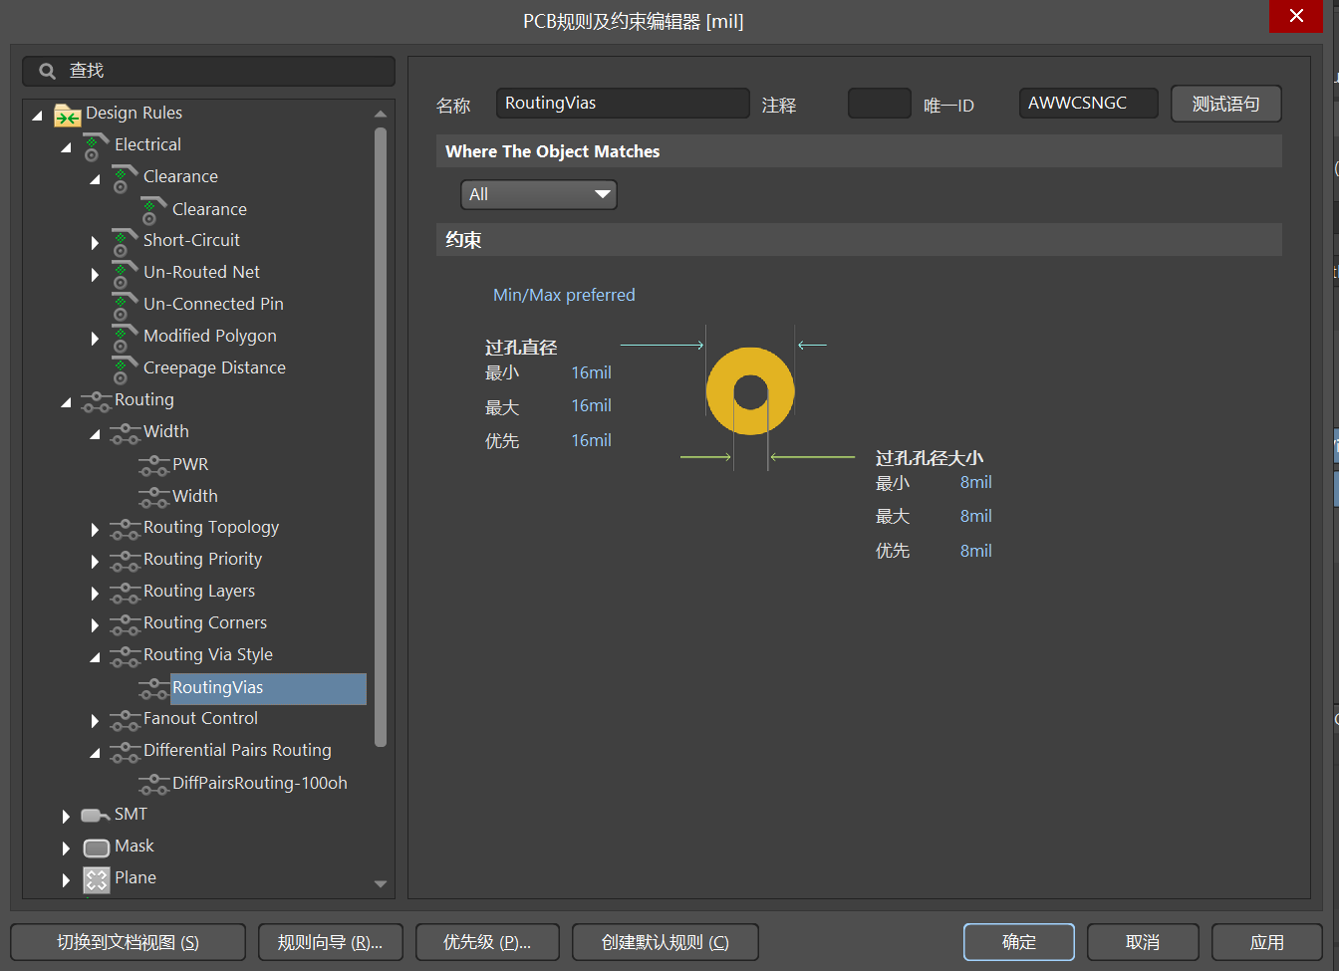
Task: Click the Un-Routed Net rule icon
Action: coord(125,274)
